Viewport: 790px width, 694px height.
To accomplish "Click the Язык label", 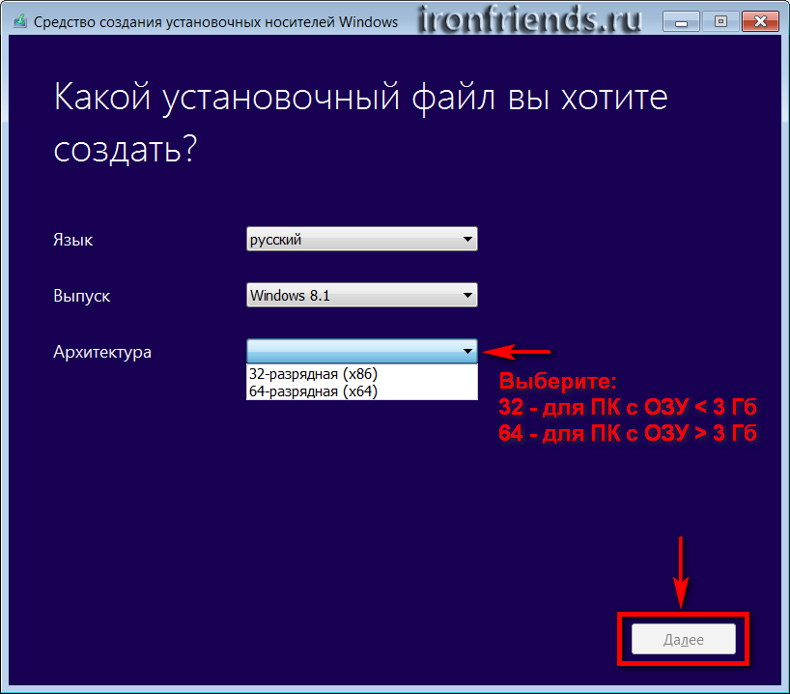I will pyautogui.click(x=72, y=240).
